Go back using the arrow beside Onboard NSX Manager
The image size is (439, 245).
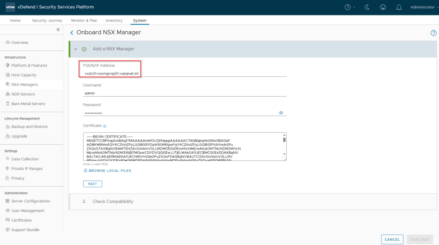point(72,32)
